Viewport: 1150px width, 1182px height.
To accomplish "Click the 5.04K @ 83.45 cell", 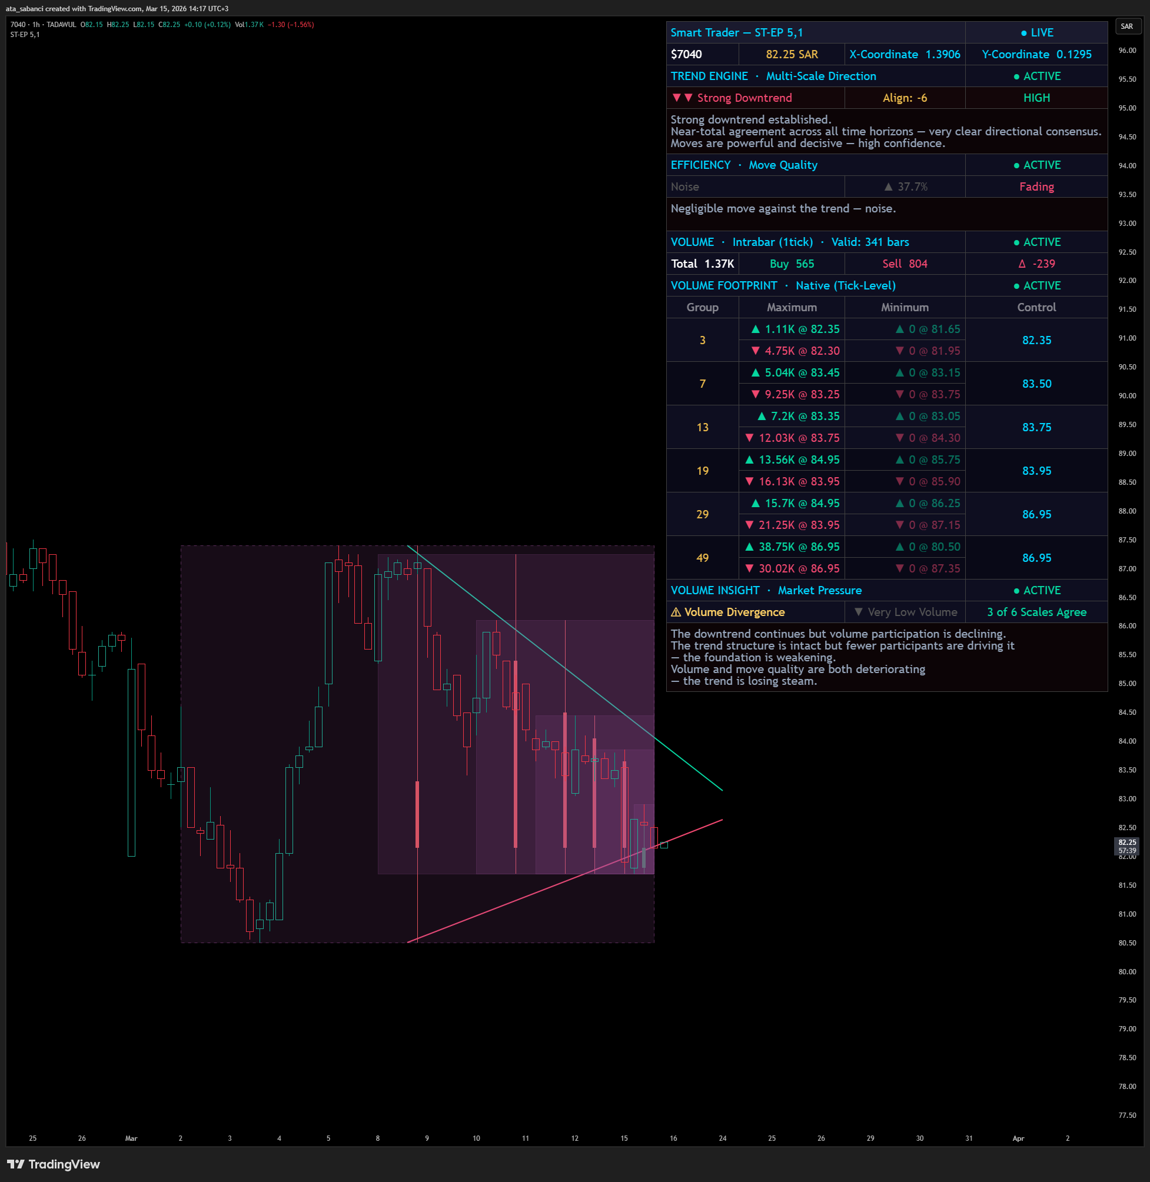I will point(792,372).
